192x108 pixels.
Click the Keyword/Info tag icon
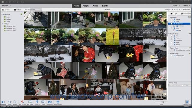click(187, 102)
